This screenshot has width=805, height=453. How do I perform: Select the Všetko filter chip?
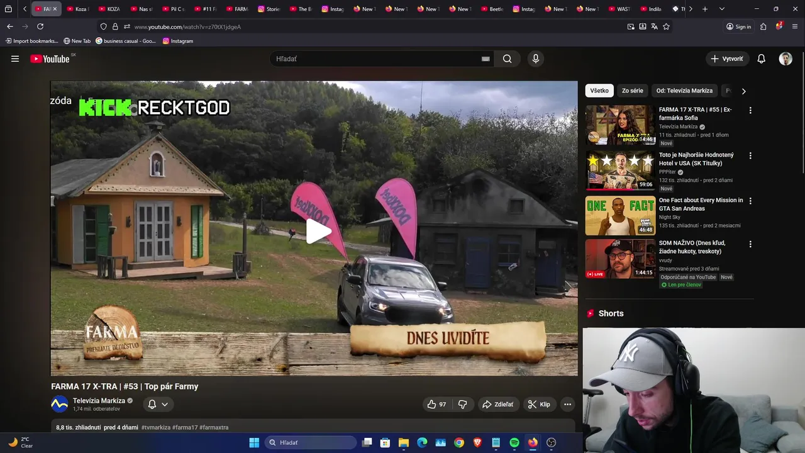599,91
